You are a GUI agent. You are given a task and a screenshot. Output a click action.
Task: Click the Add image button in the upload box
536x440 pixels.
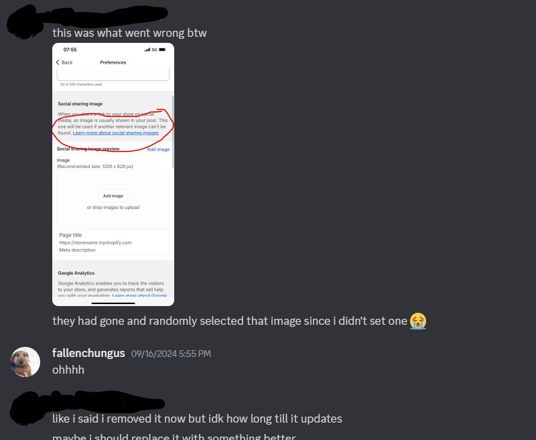pyautogui.click(x=113, y=196)
